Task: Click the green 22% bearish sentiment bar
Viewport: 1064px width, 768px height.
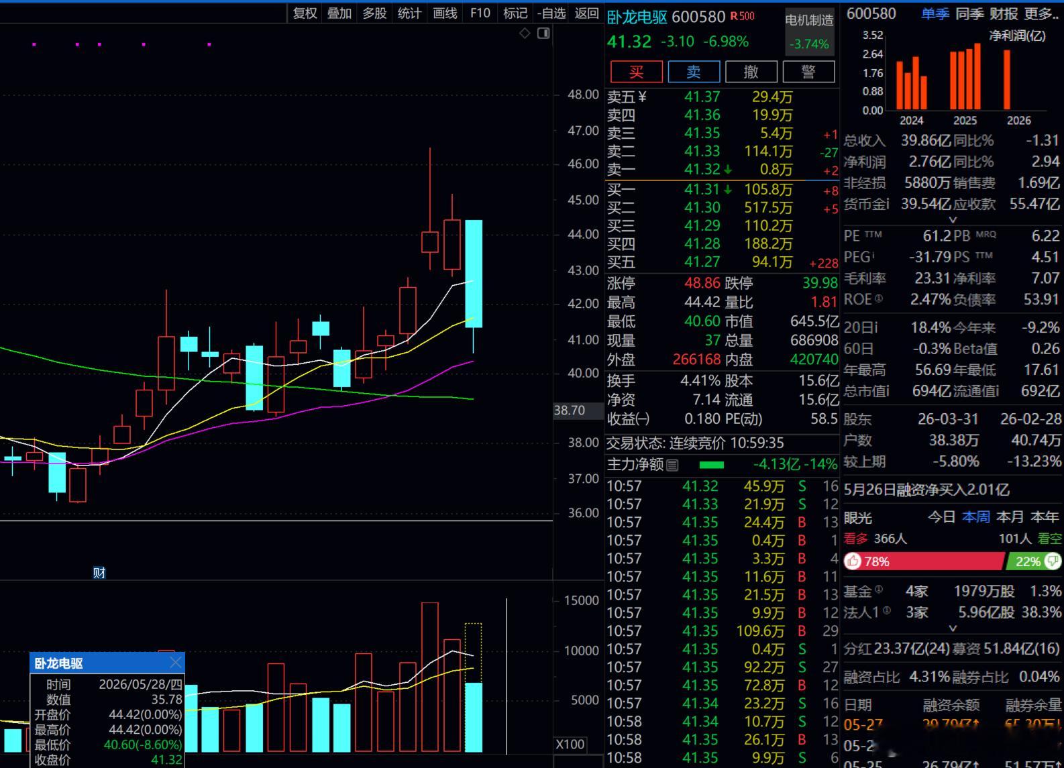Action: pyautogui.click(x=1034, y=561)
